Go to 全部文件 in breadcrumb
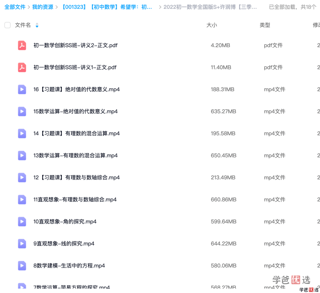 [15, 7]
